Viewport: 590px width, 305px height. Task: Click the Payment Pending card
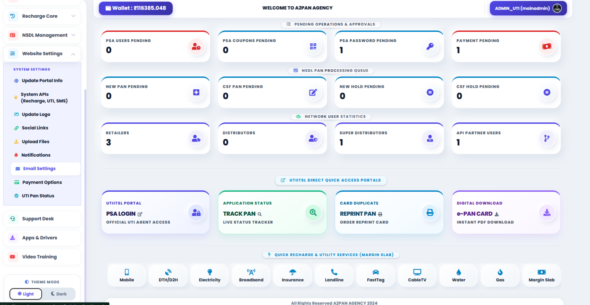tap(506, 46)
